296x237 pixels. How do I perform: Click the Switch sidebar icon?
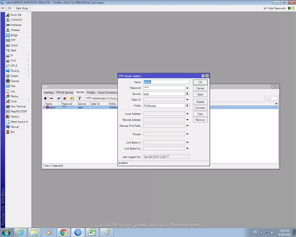point(8,45)
